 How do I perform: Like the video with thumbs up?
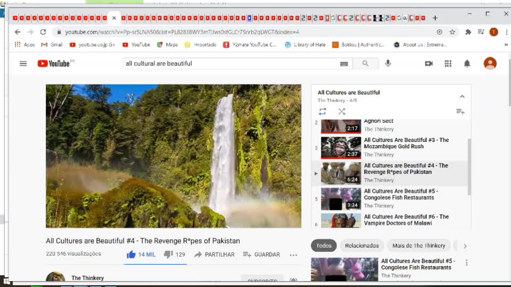pos(141,255)
